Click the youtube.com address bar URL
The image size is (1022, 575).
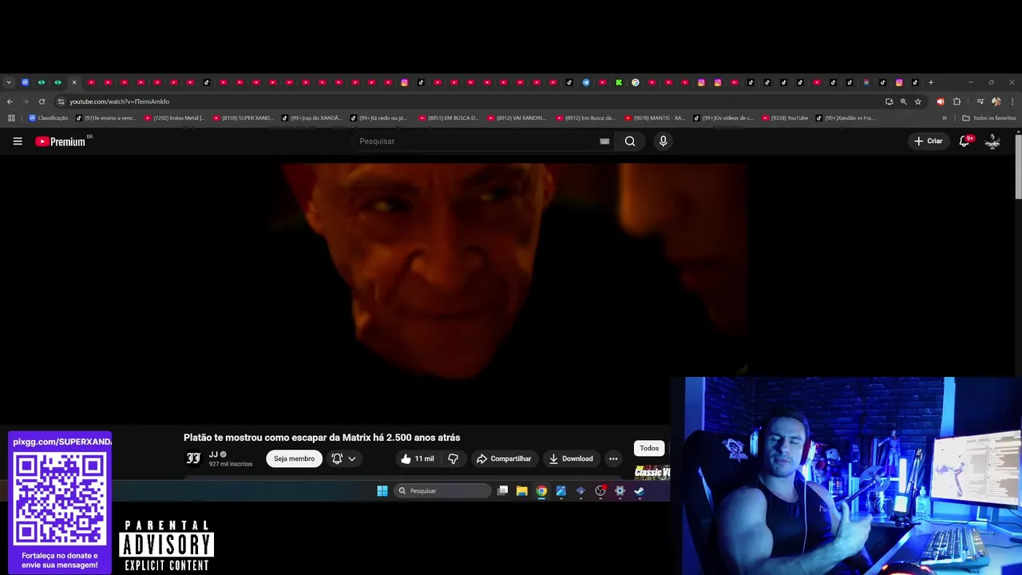pyautogui.click(x=119, y=101)
